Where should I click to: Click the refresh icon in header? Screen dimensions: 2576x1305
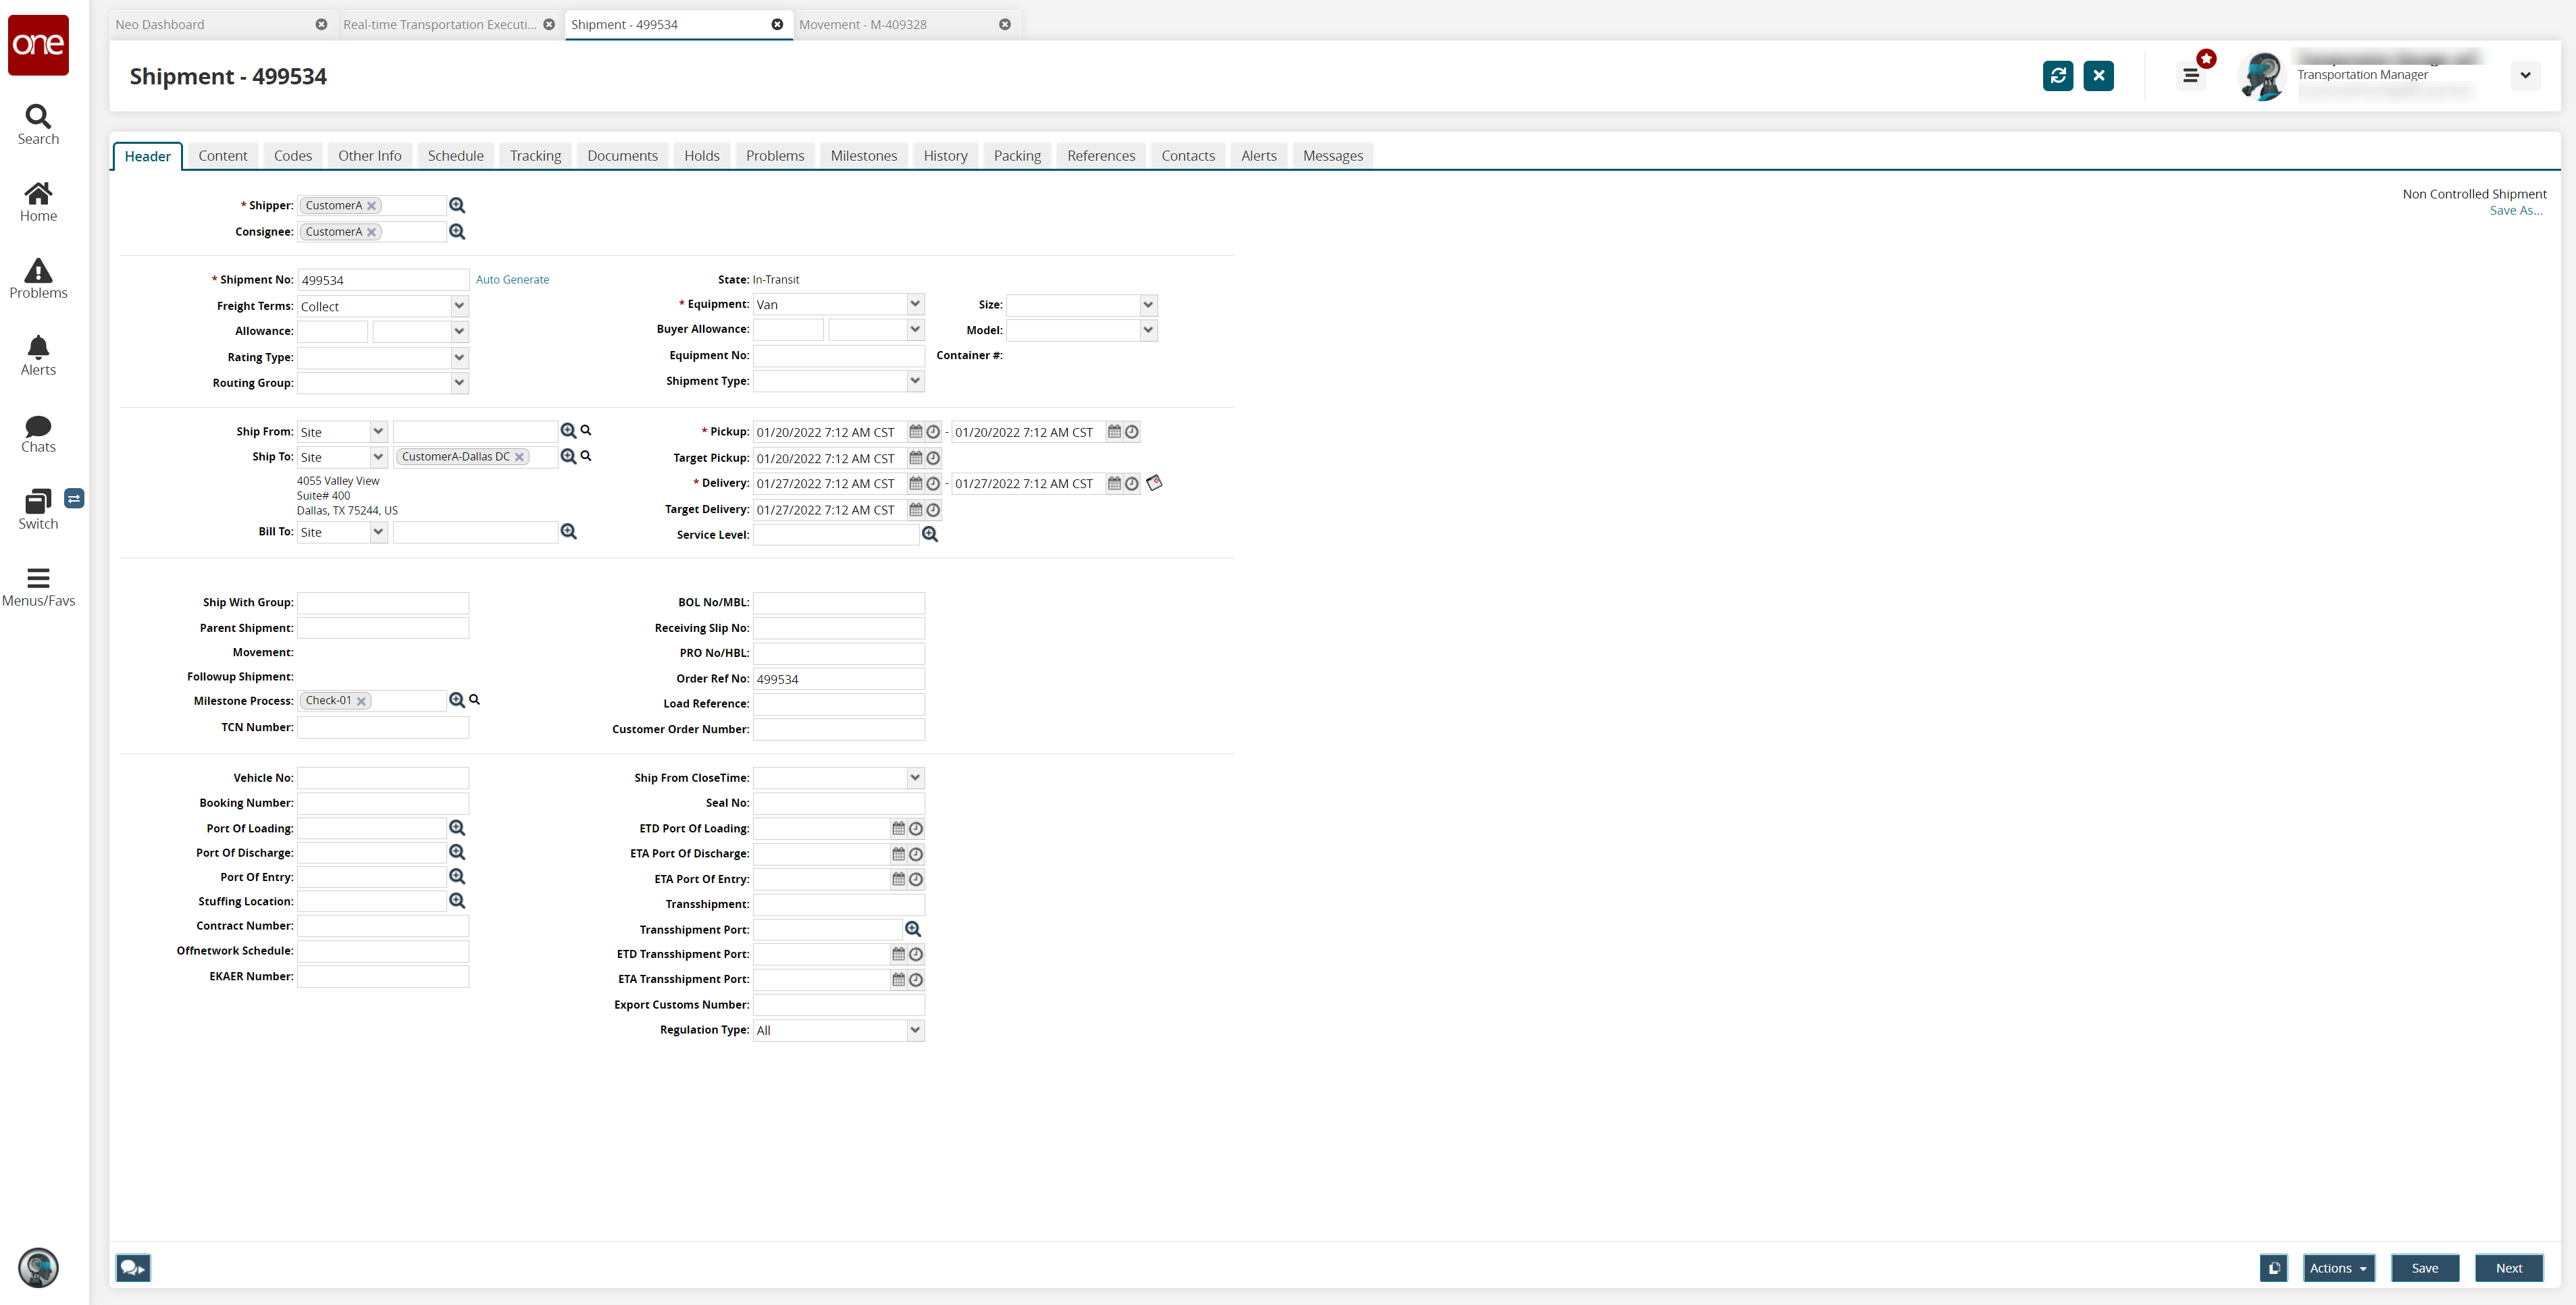point(2057,75)
